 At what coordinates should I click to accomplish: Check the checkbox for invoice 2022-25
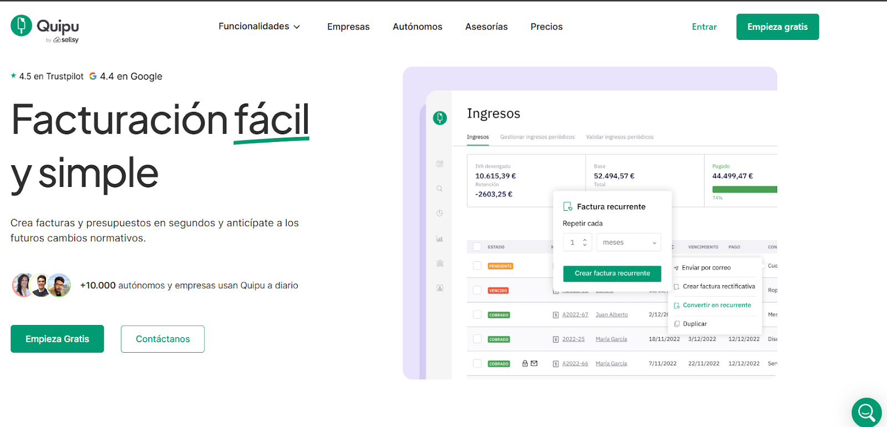(x=477, y=339)
